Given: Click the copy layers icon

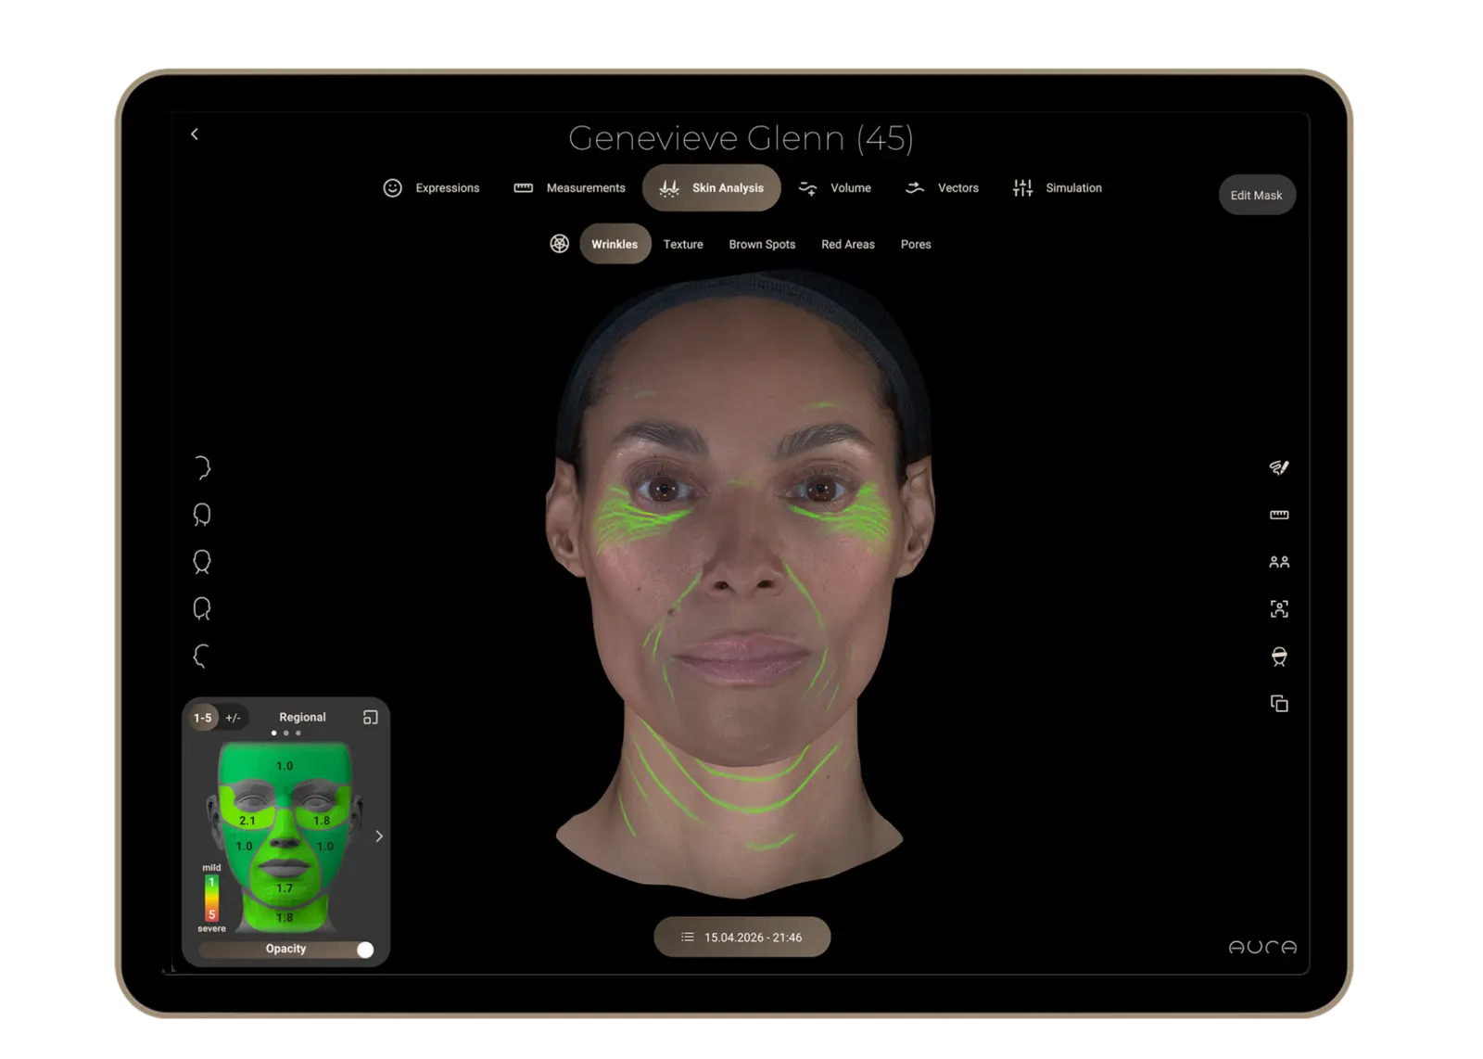Looking at the screenshot, I should (x=1279, y=704).
